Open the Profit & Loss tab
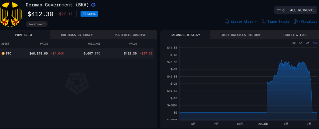Viewport: 319px width, 129px height. point(295,35)
